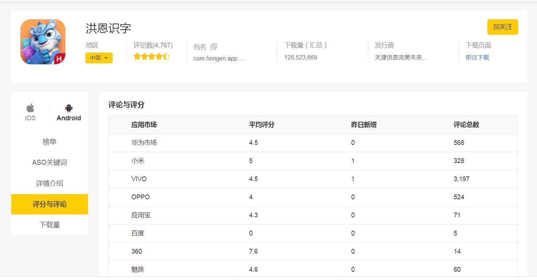
Task: Click the 地区 label
Action: [92, 45]
